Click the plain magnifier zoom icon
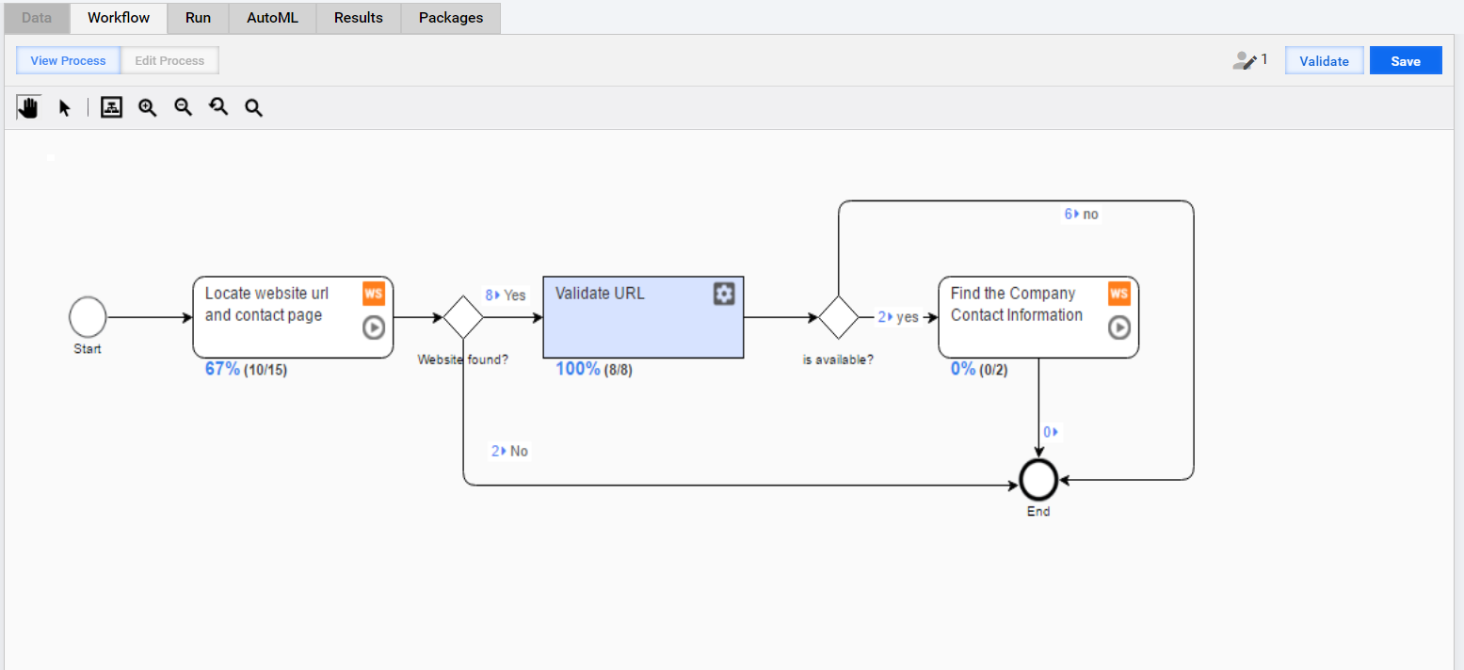This screenshot has height=670, width=1464. click(x=253, y=107)
